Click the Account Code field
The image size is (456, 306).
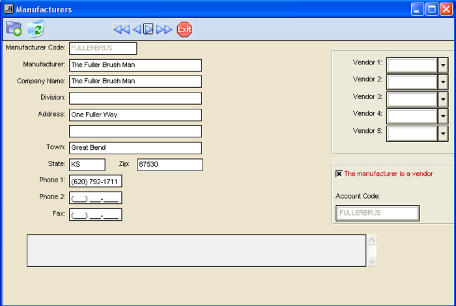(377, 213)
